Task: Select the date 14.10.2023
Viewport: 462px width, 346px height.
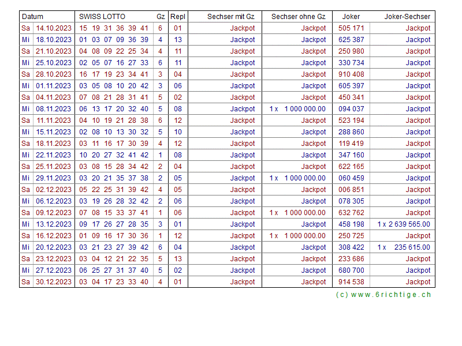Action: pos(54,28)
